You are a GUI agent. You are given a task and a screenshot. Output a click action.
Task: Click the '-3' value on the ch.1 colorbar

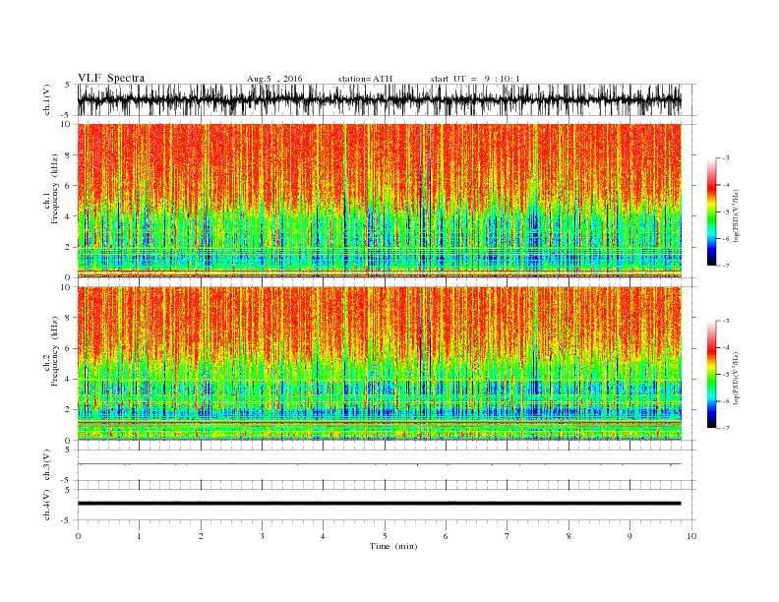725,158
